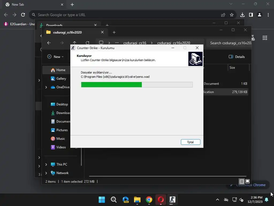Open Windows taskbar search

click(x=113, y=200)
